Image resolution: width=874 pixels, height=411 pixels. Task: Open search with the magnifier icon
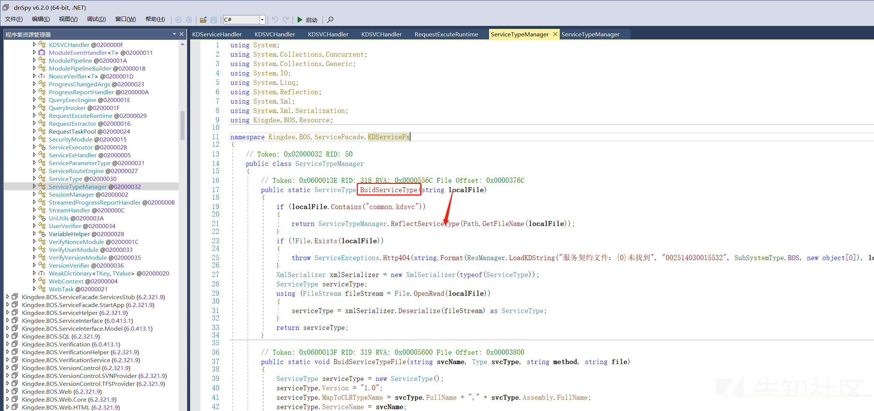point(330,20)
